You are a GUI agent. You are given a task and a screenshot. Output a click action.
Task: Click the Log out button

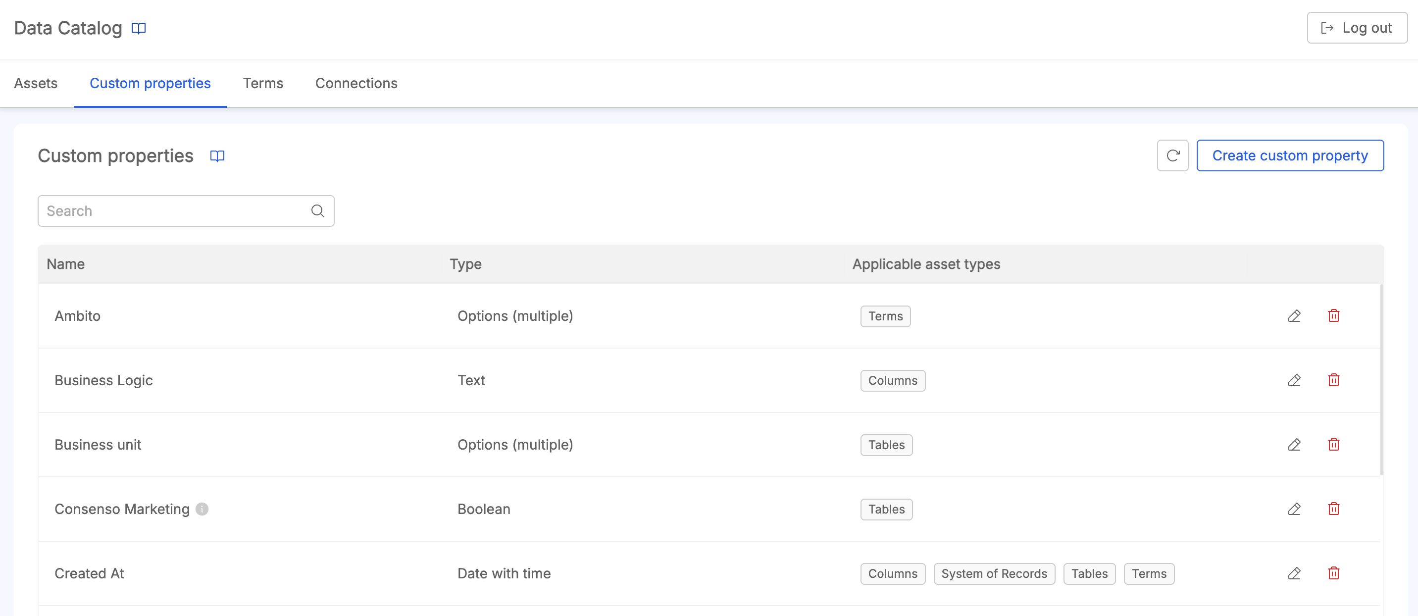click(x=1357, y=28)
